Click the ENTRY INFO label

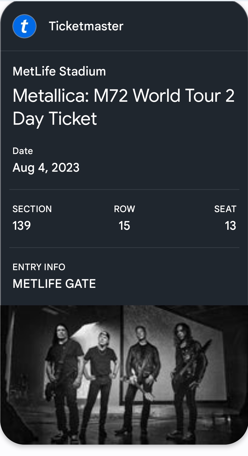click(x=39, y=267)
